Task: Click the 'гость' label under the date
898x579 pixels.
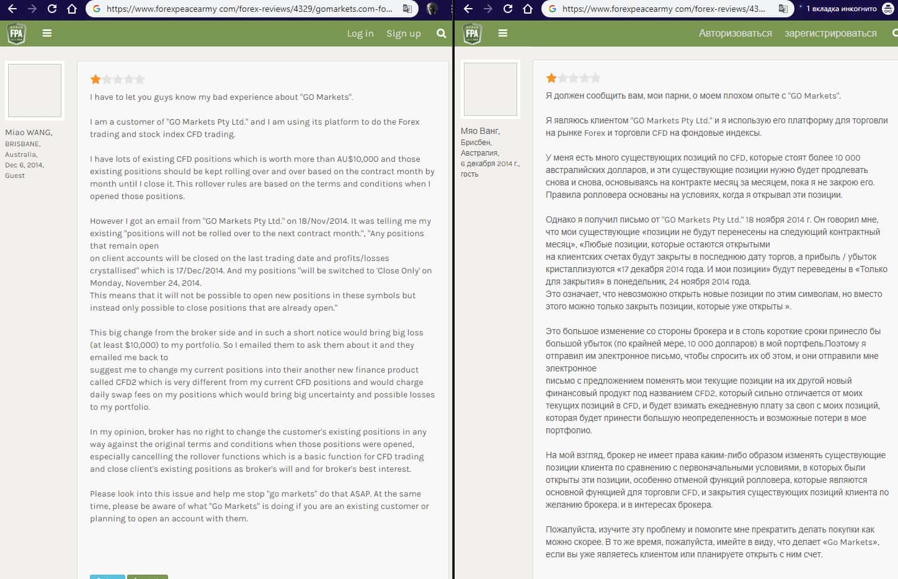Action: [469, 174]
